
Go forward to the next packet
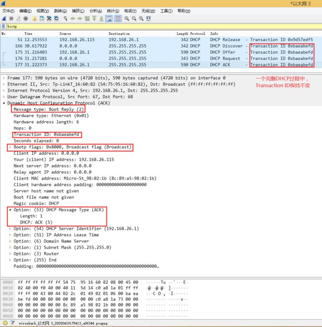point(80,18)
